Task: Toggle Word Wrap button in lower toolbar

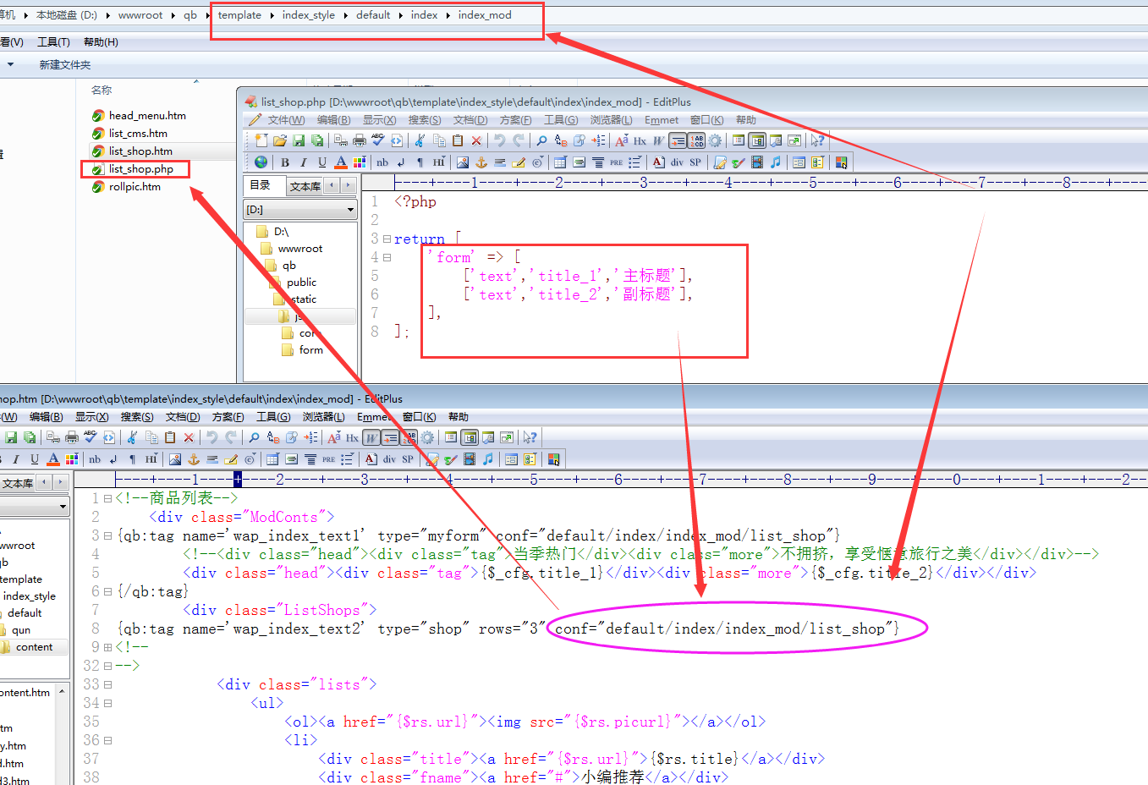Action: pyautogui.click(x=371, y=437)
